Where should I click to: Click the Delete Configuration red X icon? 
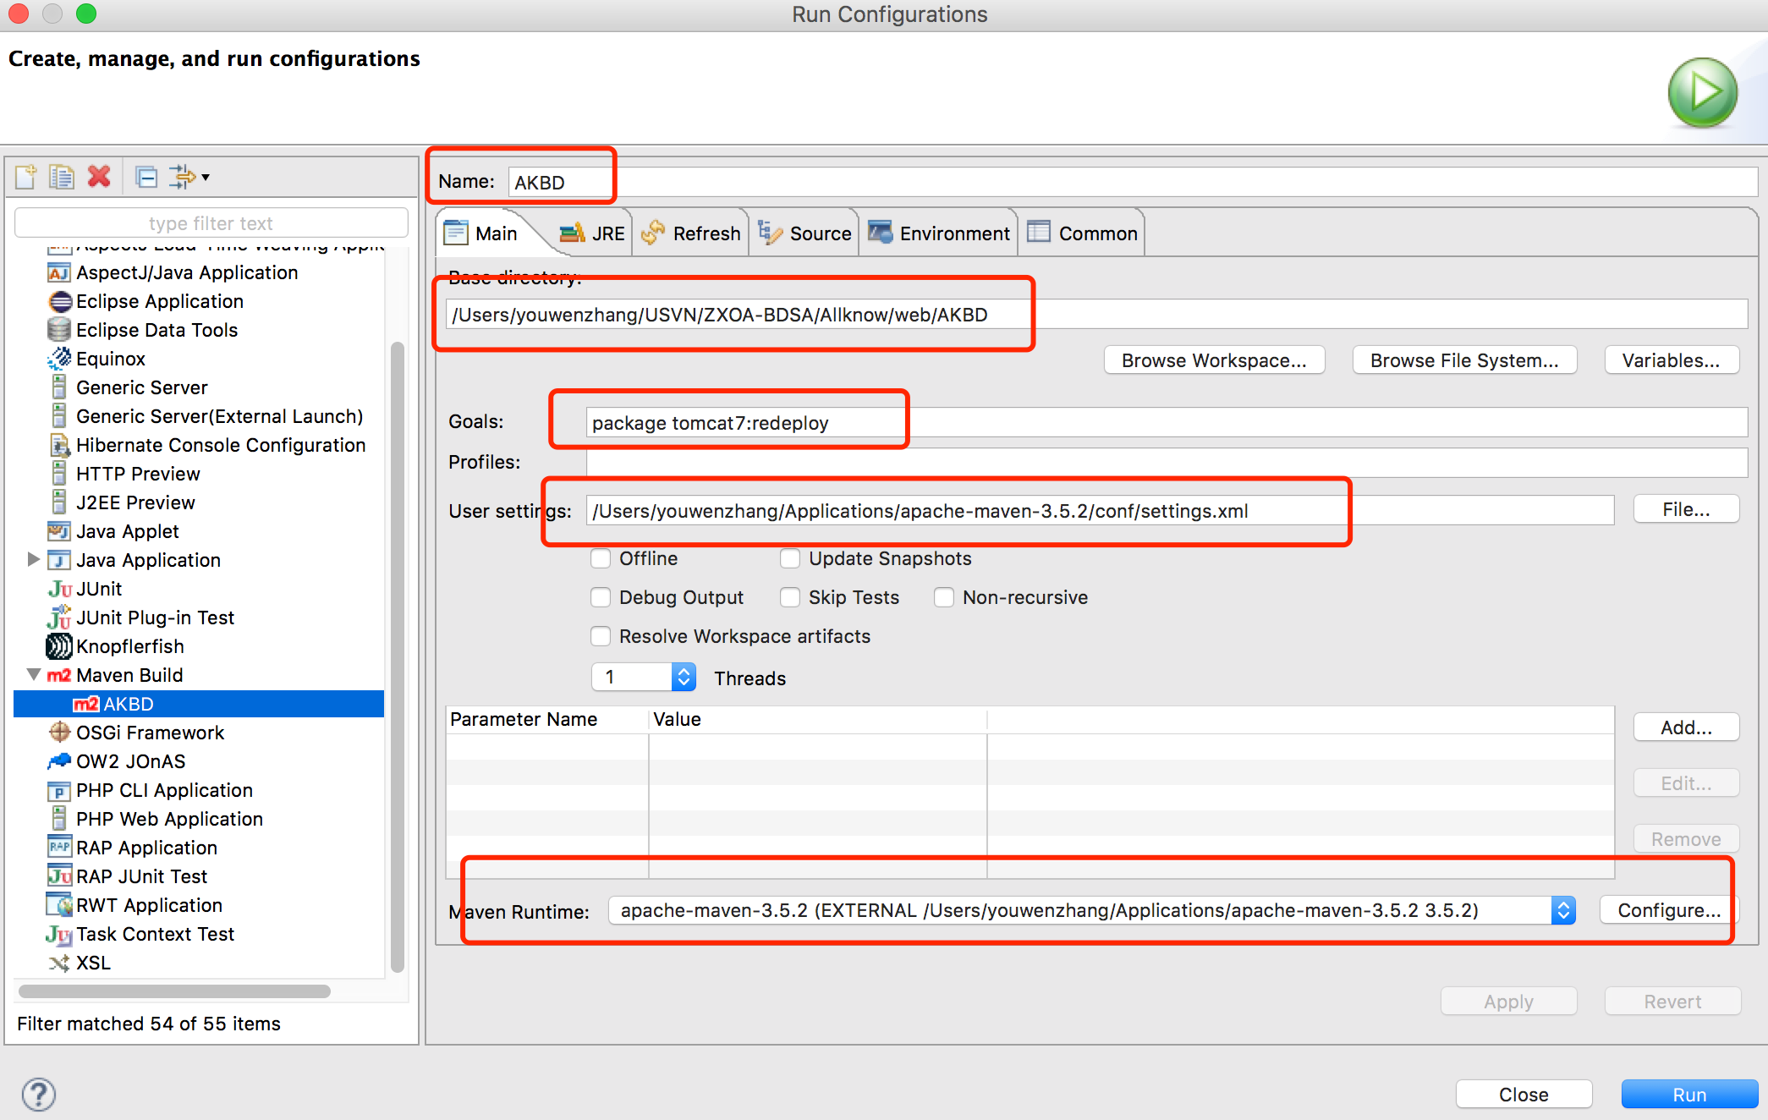point(99,178)
